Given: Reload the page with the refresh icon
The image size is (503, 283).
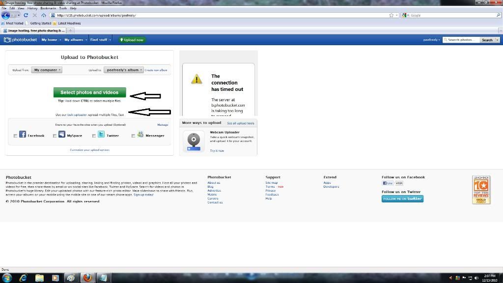Looking at the screenshot, I should click(x=26, y=15).
